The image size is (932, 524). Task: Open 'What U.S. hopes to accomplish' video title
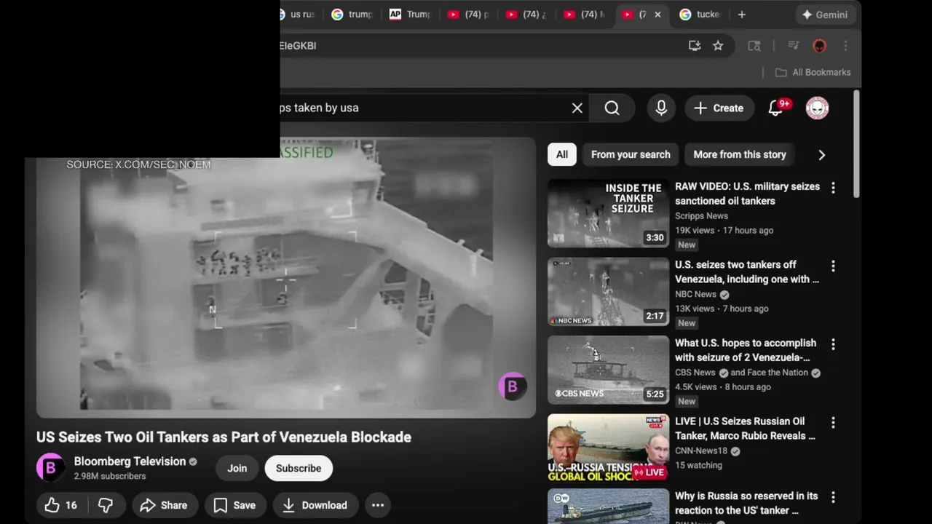pos(746,350)
